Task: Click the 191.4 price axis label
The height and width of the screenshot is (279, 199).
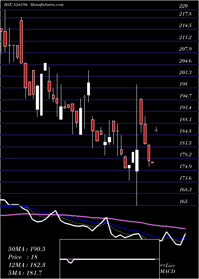Action: click(185, 108)
